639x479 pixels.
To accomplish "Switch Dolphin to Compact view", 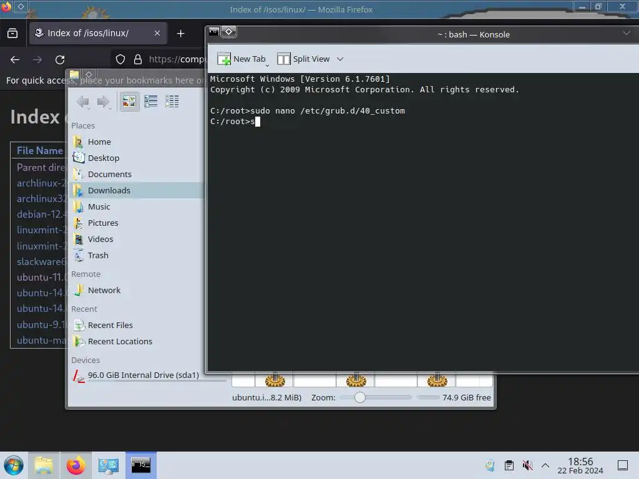I will [x=151, y=102].
